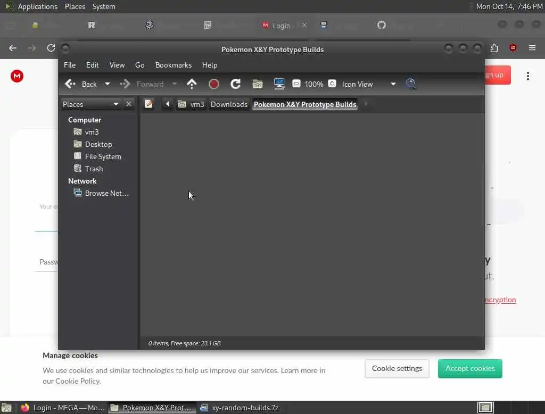Select vm3 in the path bar
Image resolution: width=545 pixels, height=414 pixels.
coord(191,104)
